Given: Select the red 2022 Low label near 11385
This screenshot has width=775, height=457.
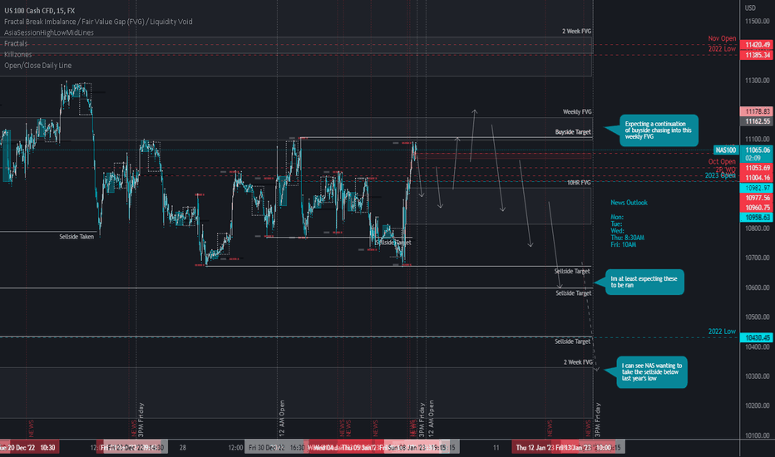Looking at the screenshot, I should [x=722, y=49].
